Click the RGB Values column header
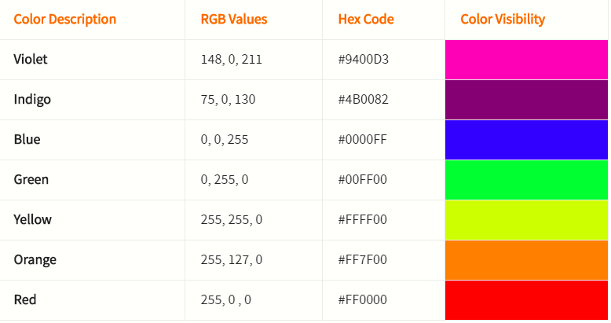The image size is (611, 323). point(234,19)
